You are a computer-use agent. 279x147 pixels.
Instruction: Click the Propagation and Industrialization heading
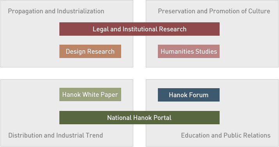(56, 11)
